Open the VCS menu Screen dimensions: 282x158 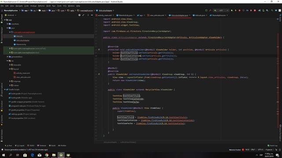65,6
